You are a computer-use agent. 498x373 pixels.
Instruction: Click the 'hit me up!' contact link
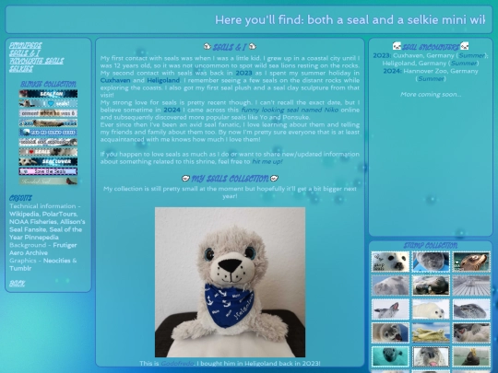pyautogui.click(x=267, y=161)
